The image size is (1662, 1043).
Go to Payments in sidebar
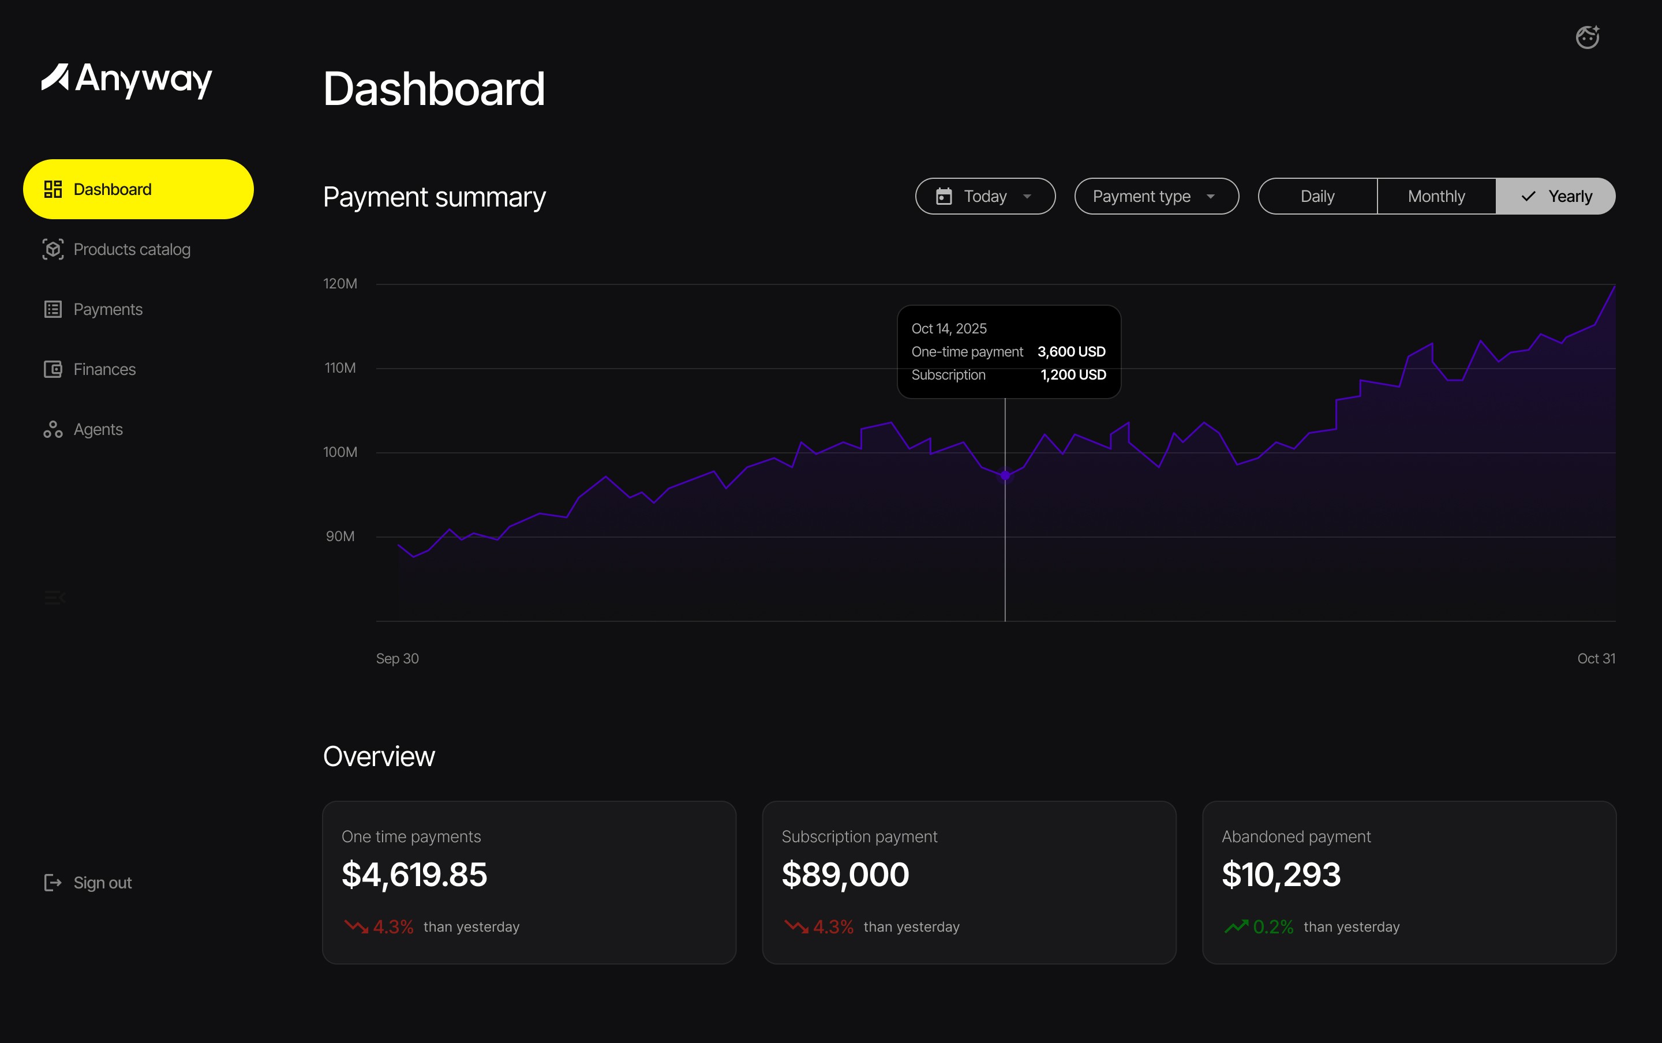coord(108,309)
